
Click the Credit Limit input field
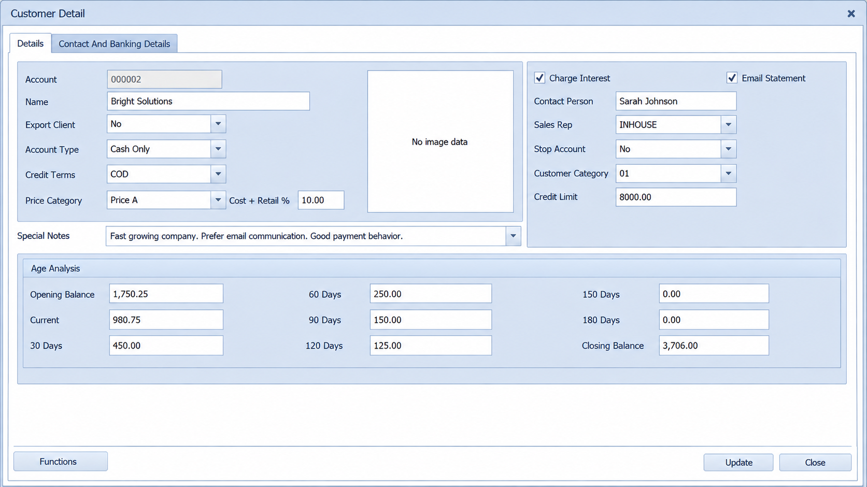676,197
